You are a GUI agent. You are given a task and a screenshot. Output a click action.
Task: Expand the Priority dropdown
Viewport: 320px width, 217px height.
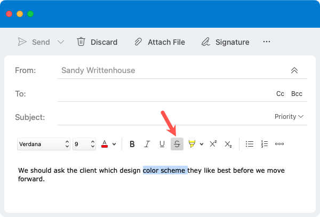[289, 116]
